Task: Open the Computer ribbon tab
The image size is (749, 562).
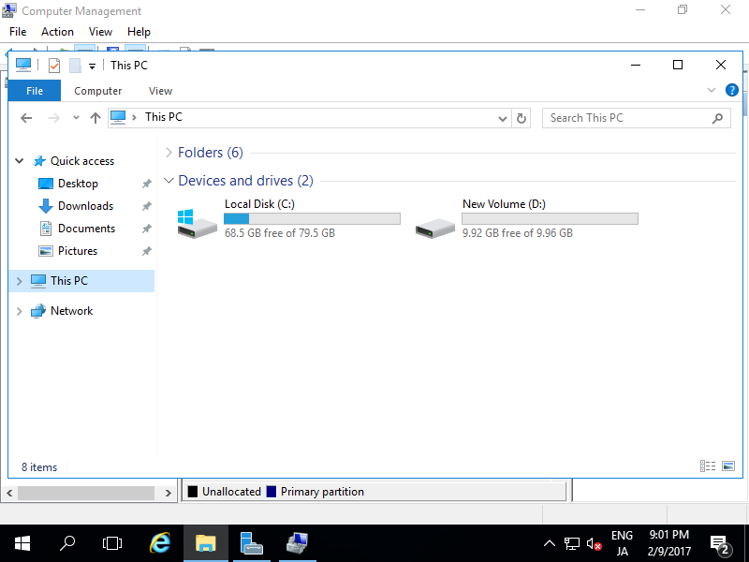Action: (x=98, y=91)
